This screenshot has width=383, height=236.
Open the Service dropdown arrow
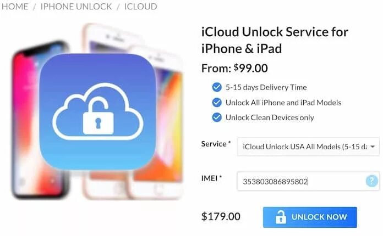coord(373,147)
